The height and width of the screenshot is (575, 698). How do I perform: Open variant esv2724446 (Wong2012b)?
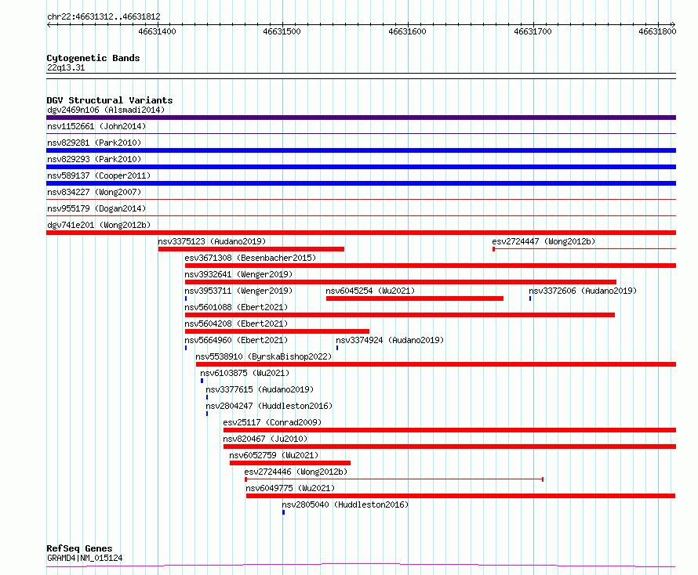pyautogui.click(x=296, y=472)
